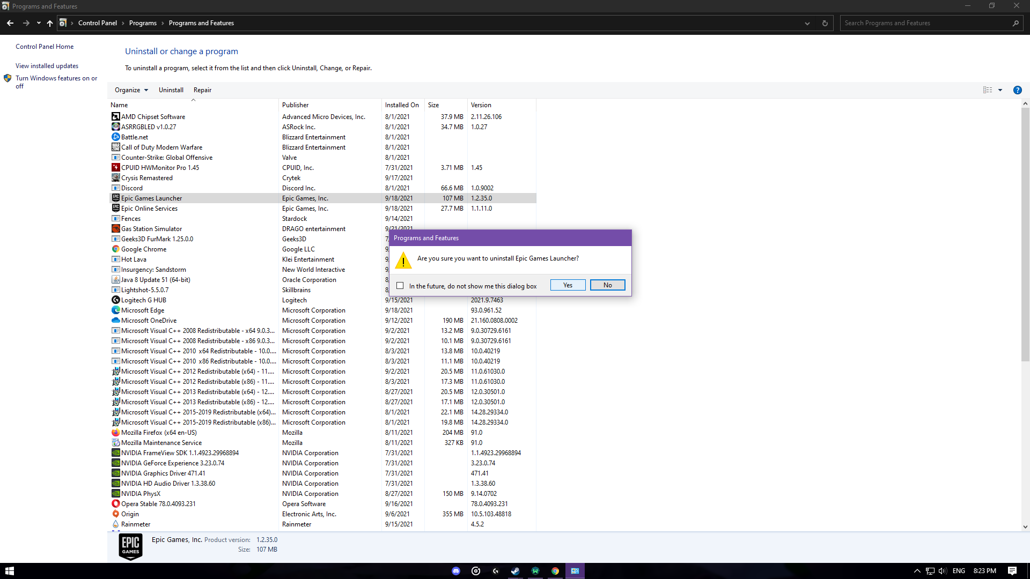Click the vertical scrollbar of program list
Screen dimensions: 1030x579
tap(1025, 236)
